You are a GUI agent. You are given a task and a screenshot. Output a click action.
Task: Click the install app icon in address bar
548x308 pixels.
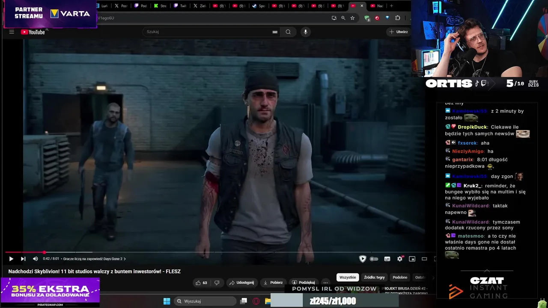[334, 18]
